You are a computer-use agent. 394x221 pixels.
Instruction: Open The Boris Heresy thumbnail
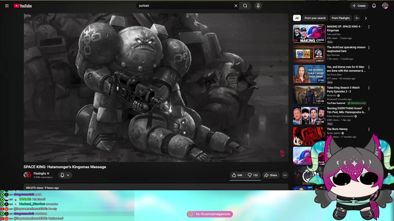(309, 136)
